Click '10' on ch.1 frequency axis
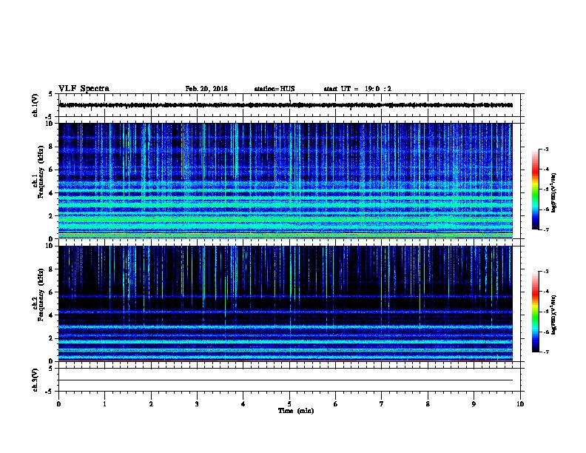Image resolution: width=586 pixels, height=453 pixels. (50, 124)
